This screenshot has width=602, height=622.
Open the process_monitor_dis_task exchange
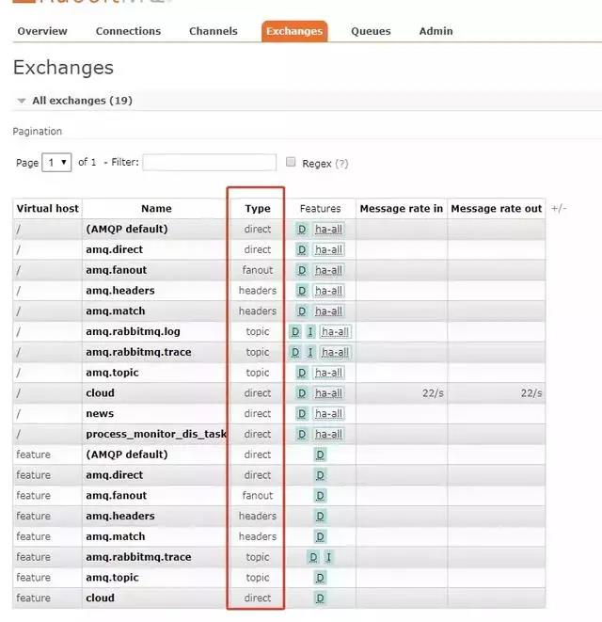click(156, 434)
